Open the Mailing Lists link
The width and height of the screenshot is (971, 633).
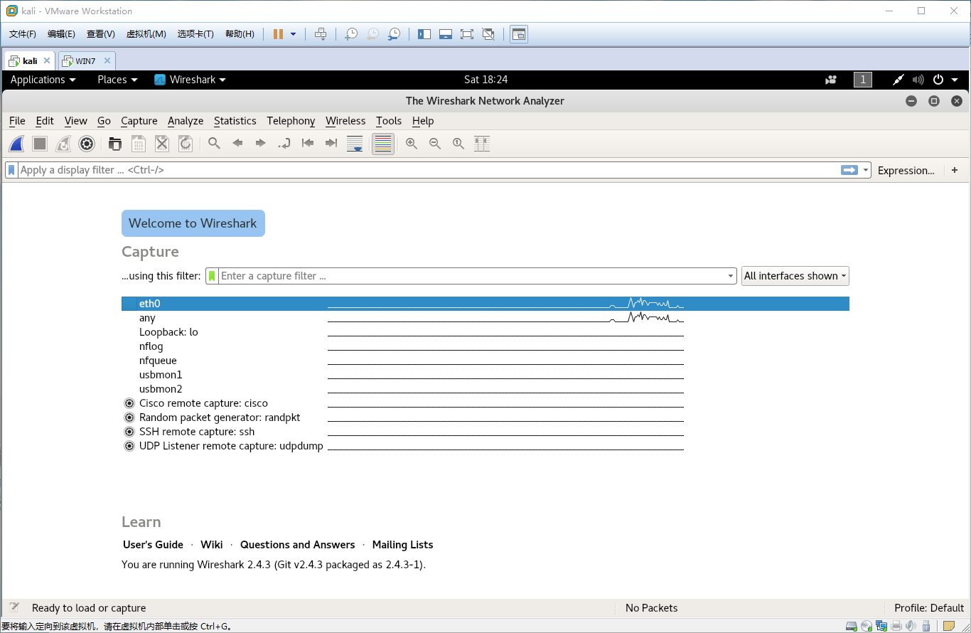[x=402, y=545]
